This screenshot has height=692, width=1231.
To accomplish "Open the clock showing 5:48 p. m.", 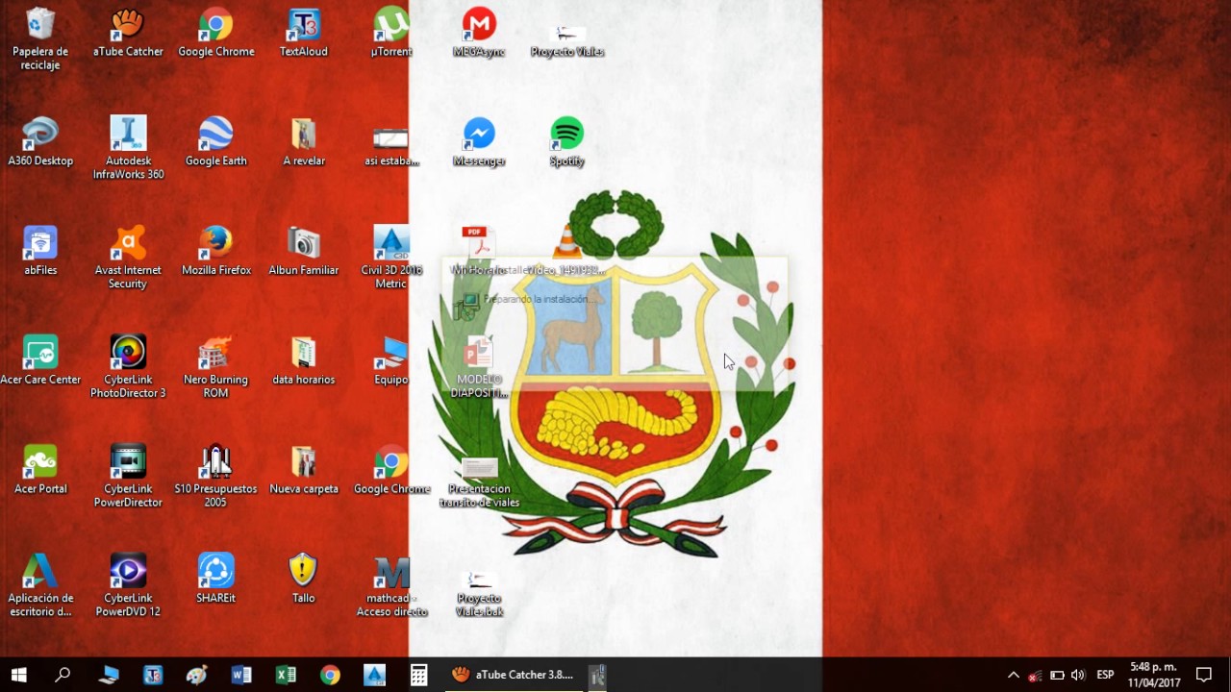I will pos(1154,675).
